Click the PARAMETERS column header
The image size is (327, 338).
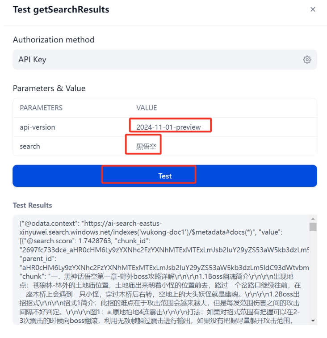[x=41, y=108]
